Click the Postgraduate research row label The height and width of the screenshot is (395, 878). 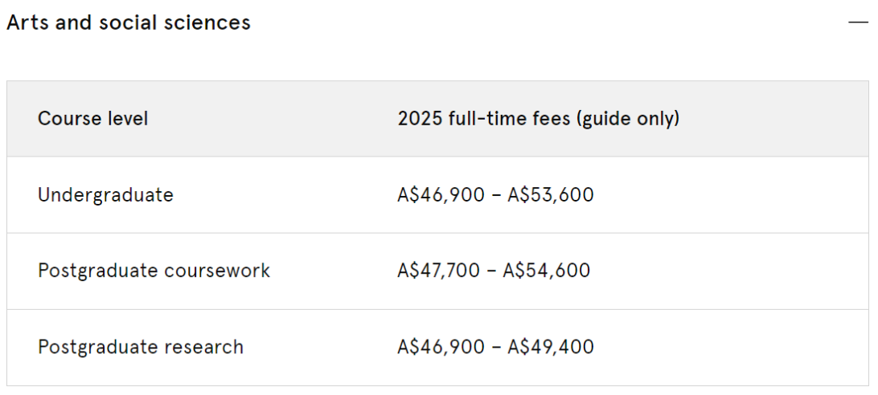pyautogui.click(x=141, y=347)
